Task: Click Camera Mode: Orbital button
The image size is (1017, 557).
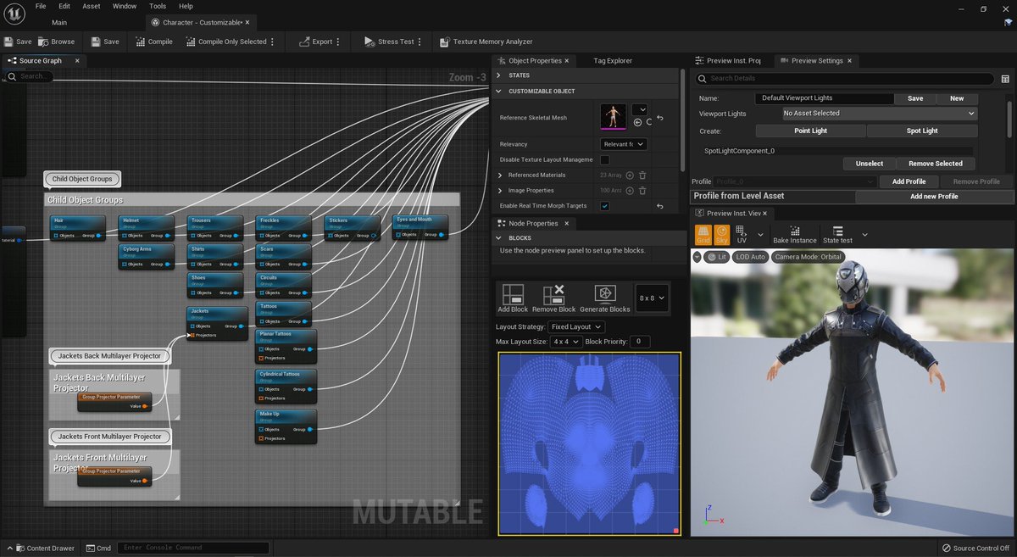Action: [808, 257]
